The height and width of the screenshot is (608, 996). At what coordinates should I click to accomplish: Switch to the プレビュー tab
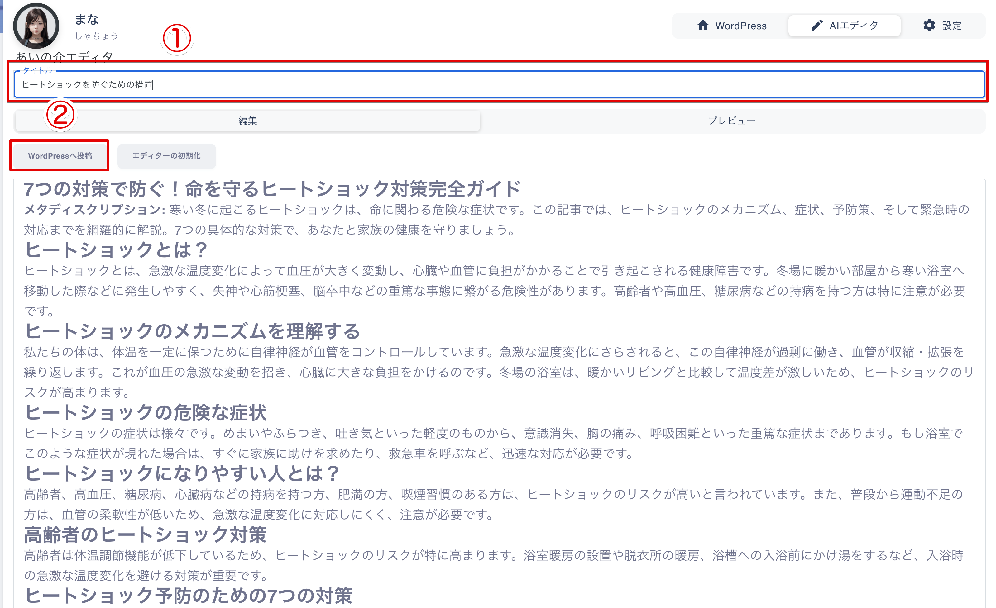[732, 121]
